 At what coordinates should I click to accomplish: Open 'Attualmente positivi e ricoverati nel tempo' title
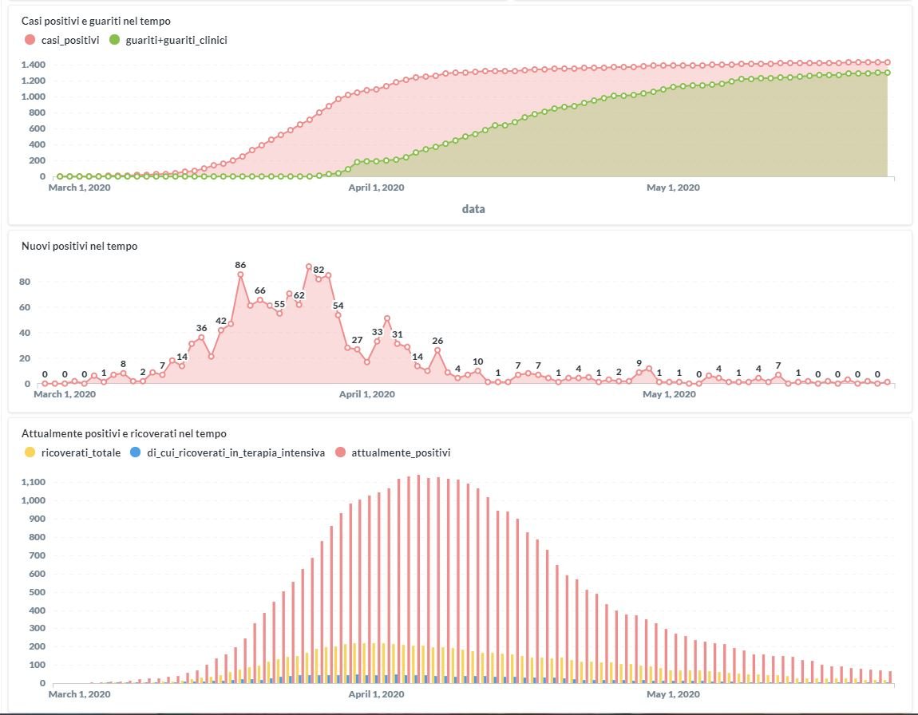[x=124, y=433]
